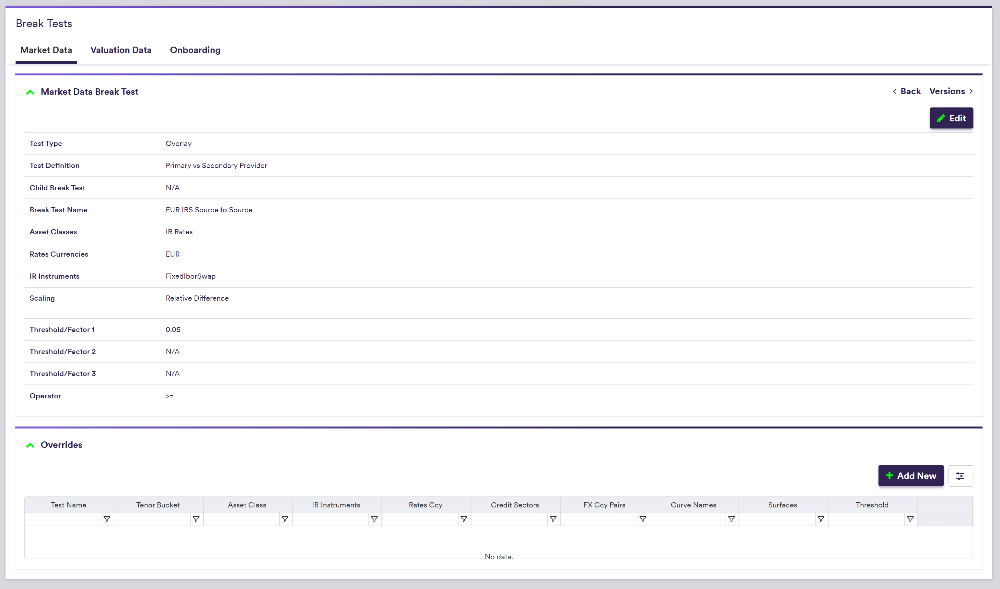Open the Asset Class column filter icon
Screen dimensions: 1000x589
[285, 519]
